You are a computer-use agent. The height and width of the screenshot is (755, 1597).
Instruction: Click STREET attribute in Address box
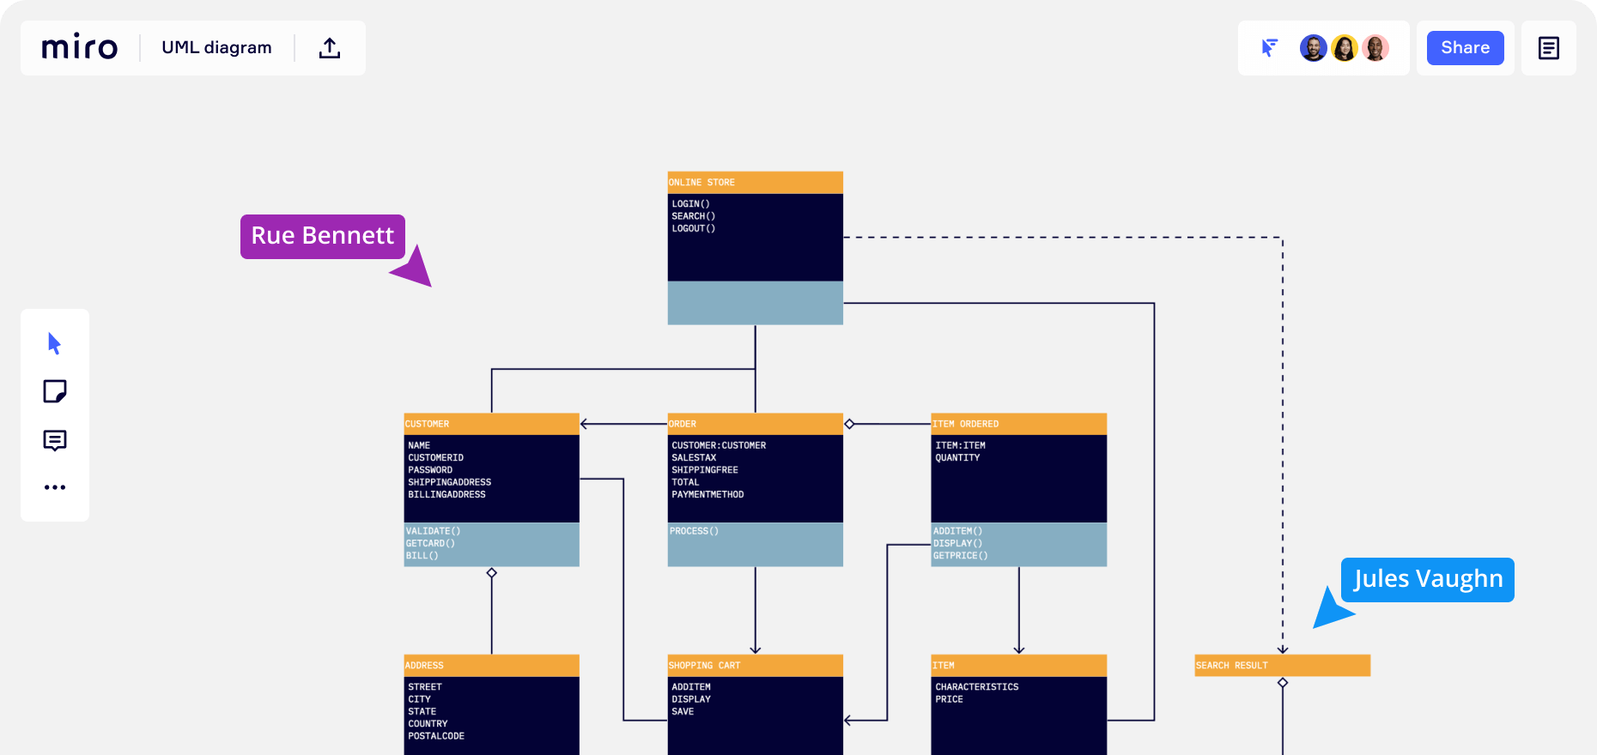[425, 687]
